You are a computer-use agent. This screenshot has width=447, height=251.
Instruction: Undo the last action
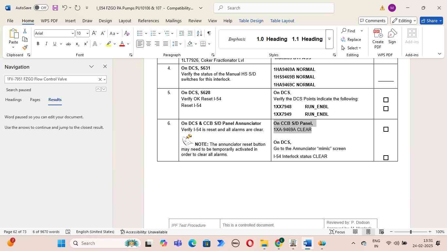pos(64,8)
